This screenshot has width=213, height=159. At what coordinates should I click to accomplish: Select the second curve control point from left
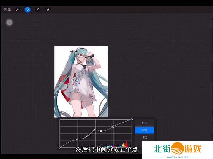tap(77, 139)
